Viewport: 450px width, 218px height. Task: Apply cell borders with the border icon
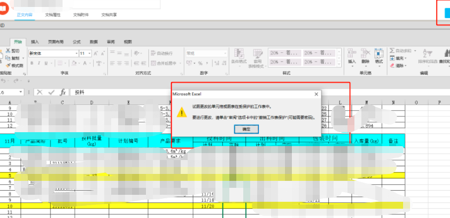(60, 63)
